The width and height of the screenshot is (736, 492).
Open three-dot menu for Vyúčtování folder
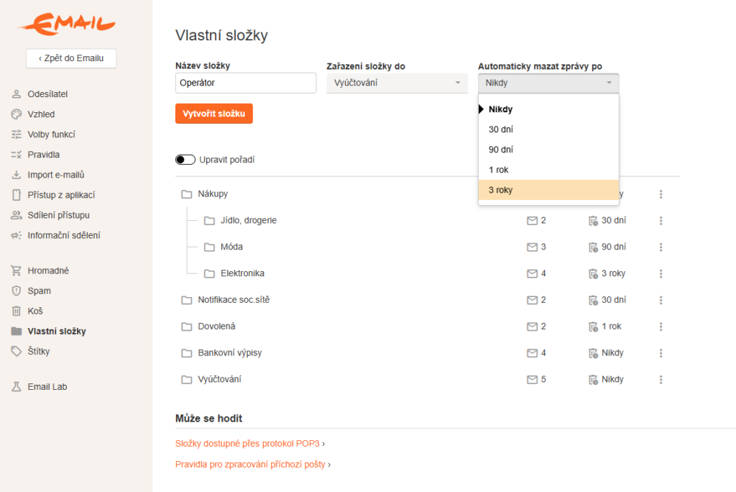[661, 379]
